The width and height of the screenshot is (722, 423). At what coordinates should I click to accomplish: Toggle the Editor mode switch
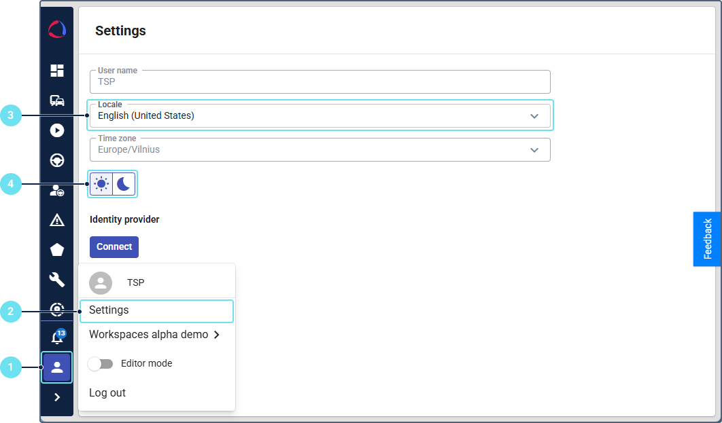coord(101,364)
